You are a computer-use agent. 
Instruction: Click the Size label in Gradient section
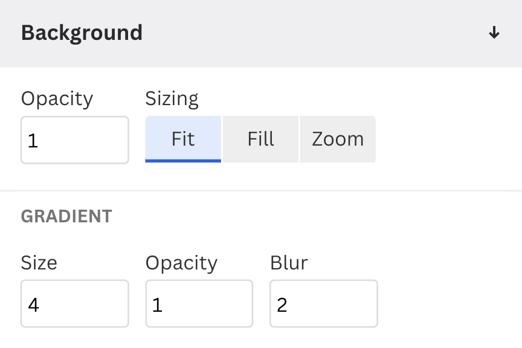point(39,263)
